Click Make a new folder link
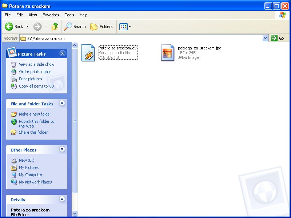 point(35,114)
